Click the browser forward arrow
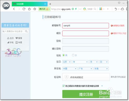The image size is (129, 101). tap(19, 9)
